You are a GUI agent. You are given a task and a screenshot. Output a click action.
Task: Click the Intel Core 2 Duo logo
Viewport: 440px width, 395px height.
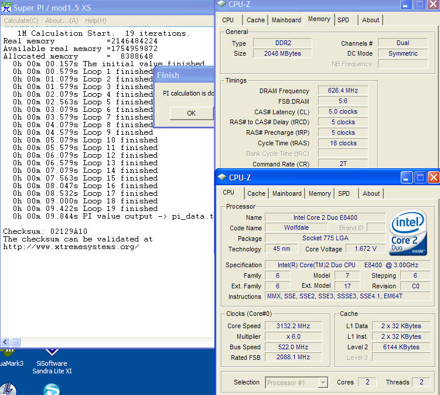click(408, 233)
